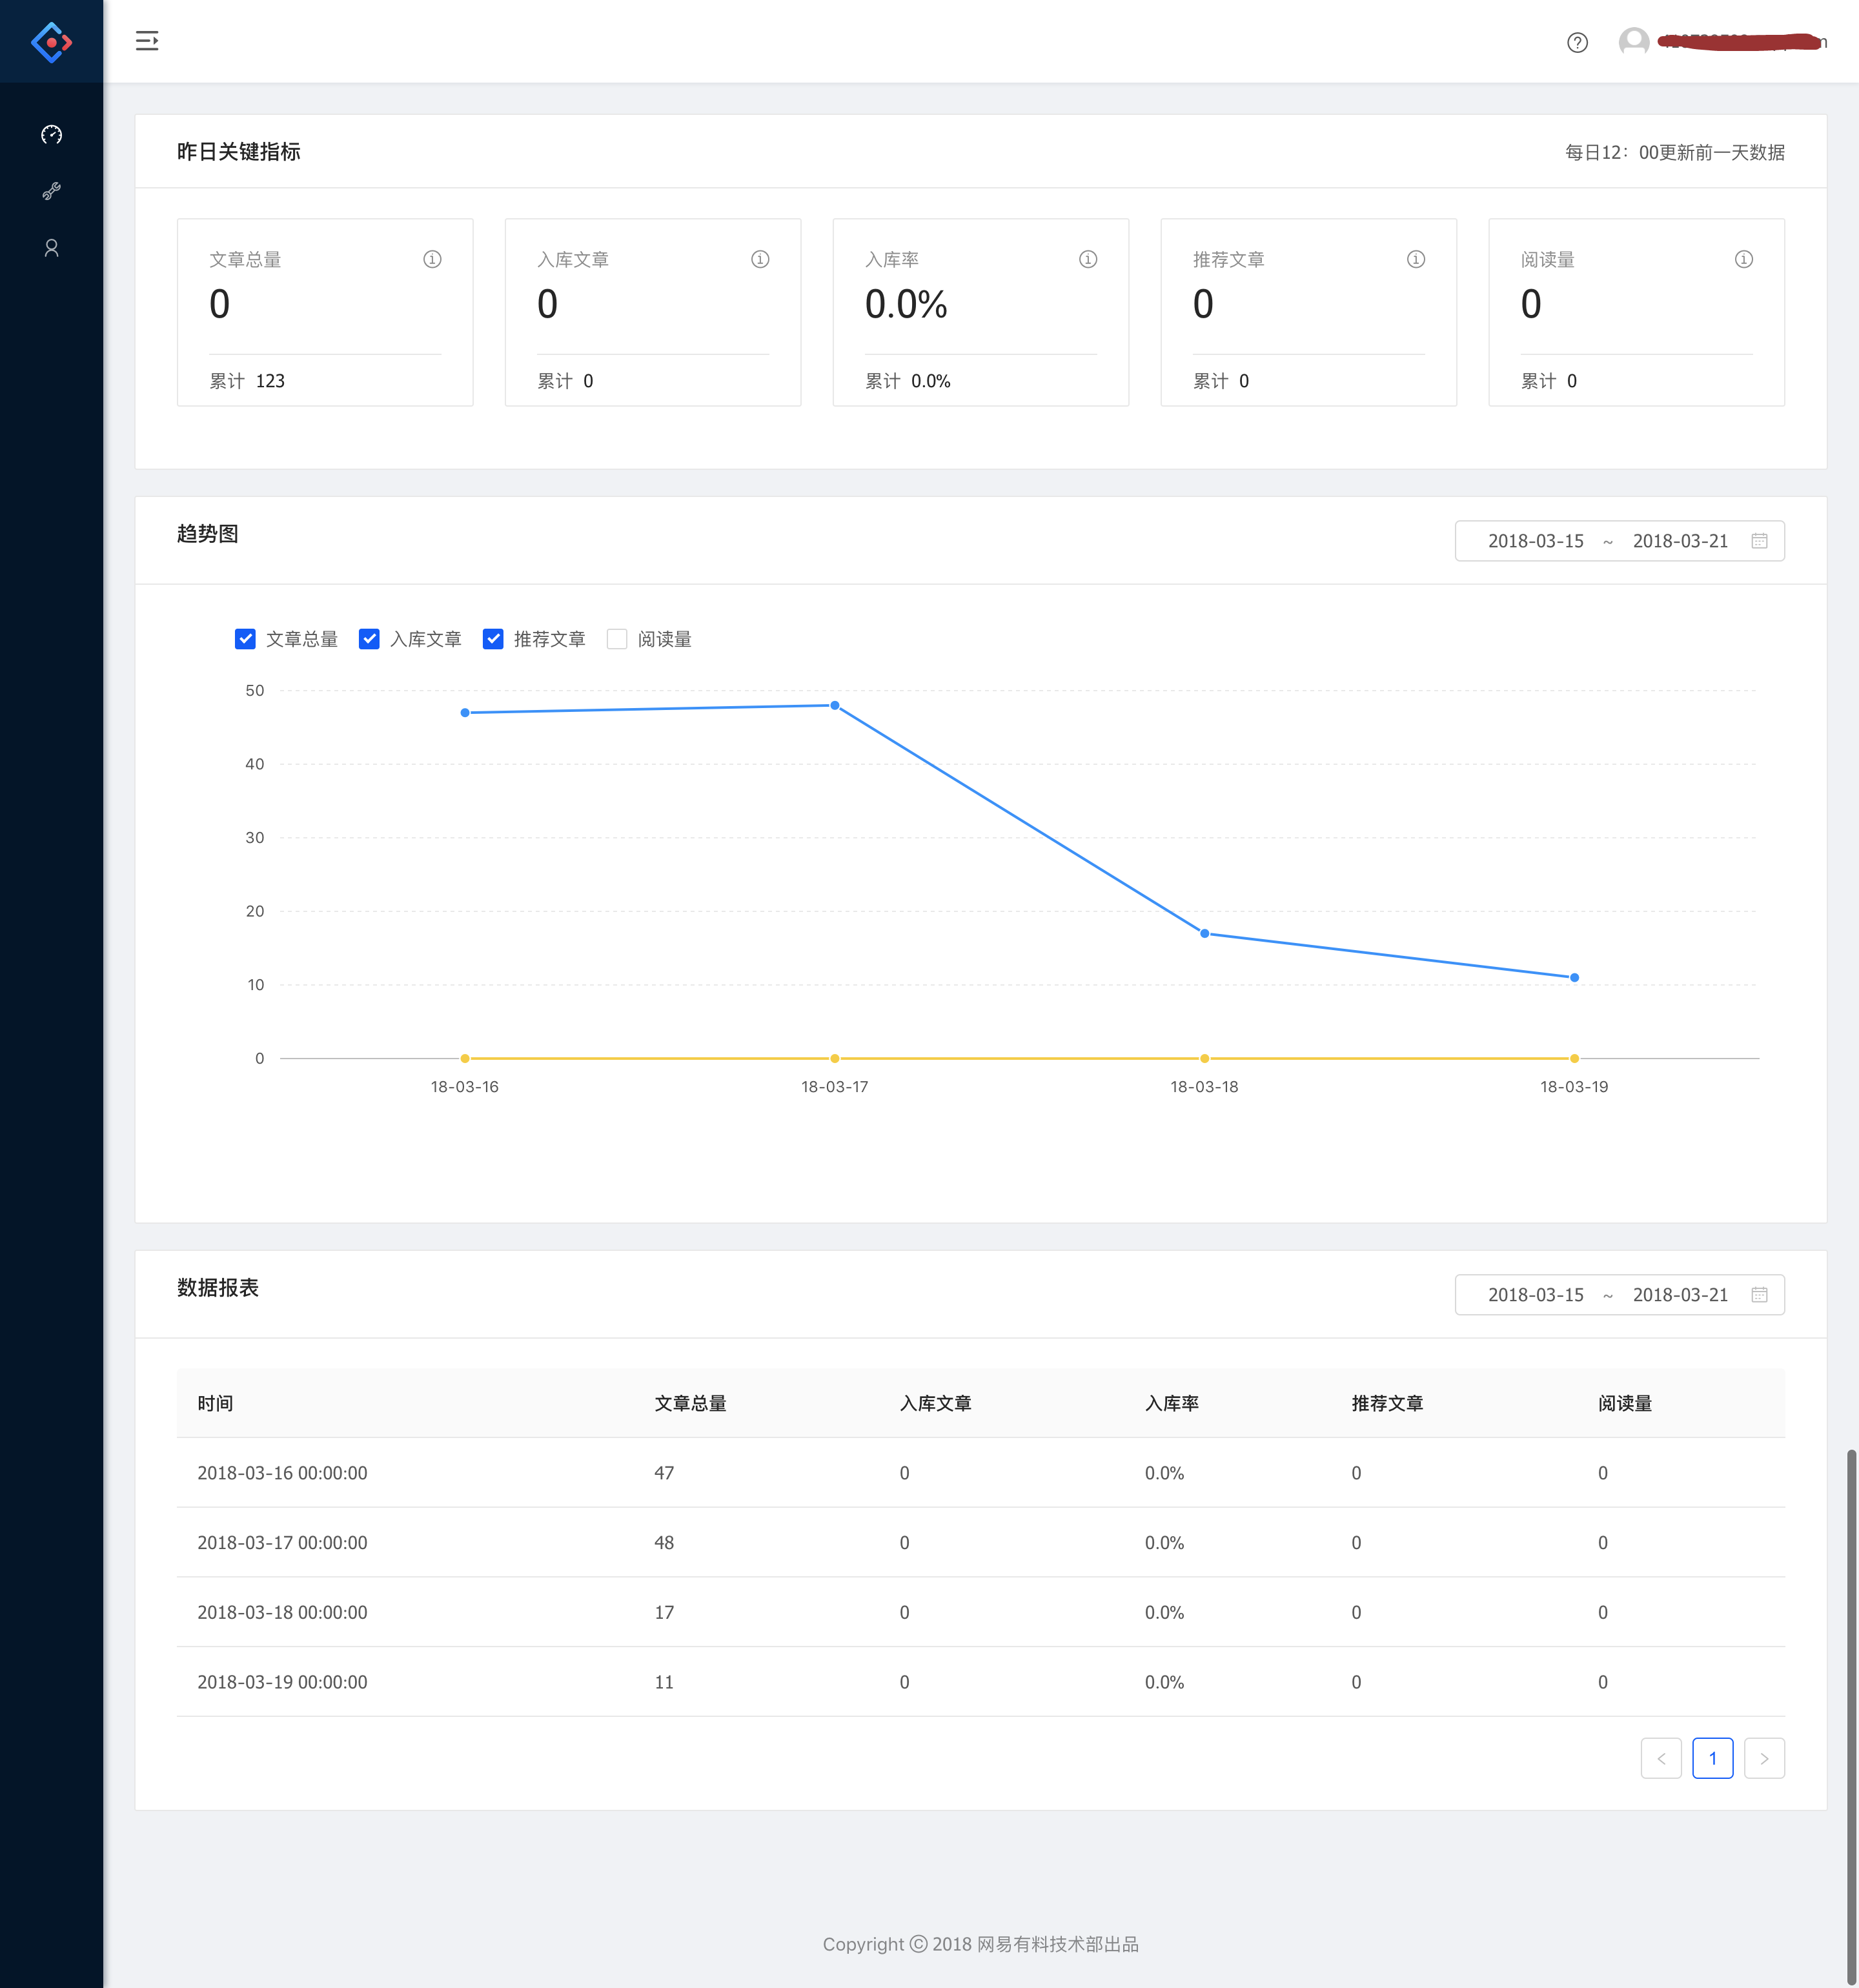The image size is (1859, 1988).
Task: Click info icon on 阅读量 card
Action: 1743,259
